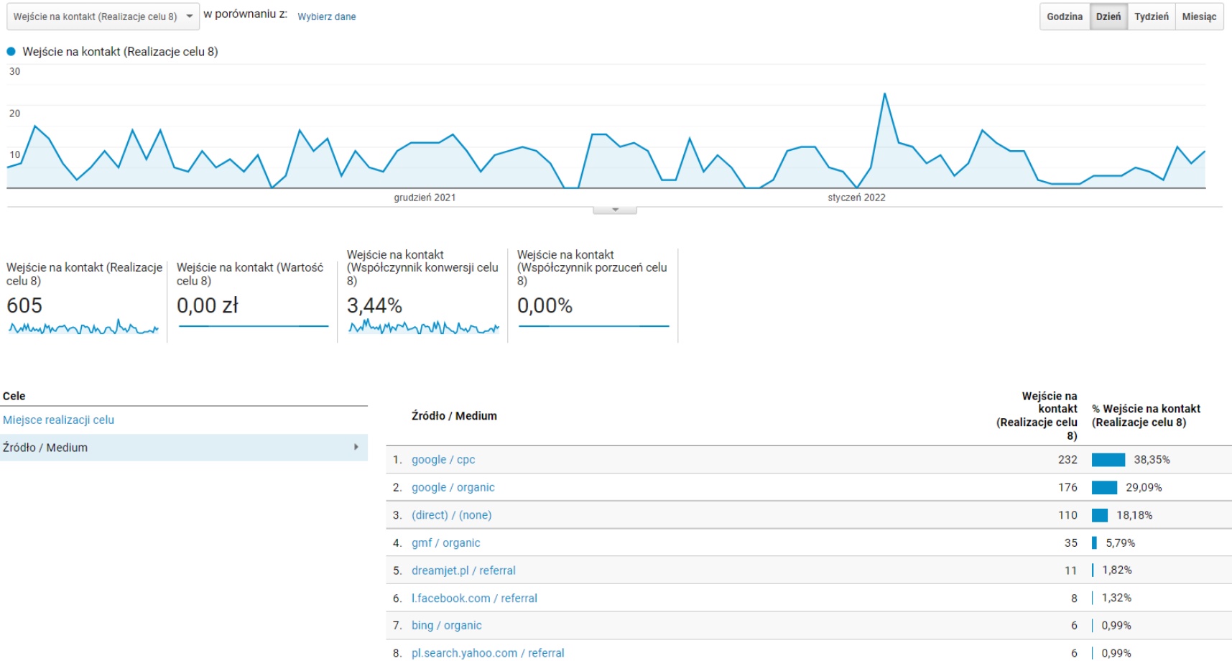Screen dimensions: 1232x661
Task: Click the 'Źródło / Medium' table column header
Action: pyautogui.click(x=454, y=416)
